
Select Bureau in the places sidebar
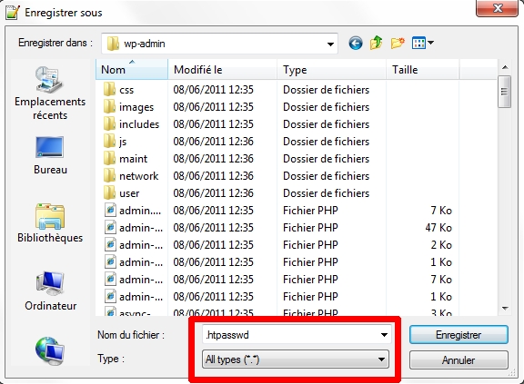pyautogui.click(x=50, y=155)
